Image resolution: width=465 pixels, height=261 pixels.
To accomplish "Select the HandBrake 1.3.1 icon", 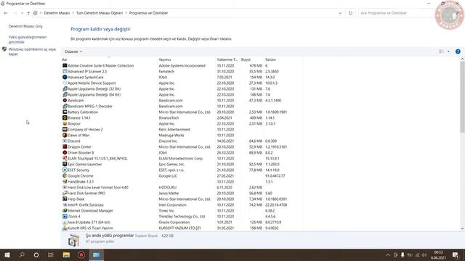I will pos(65,181).
